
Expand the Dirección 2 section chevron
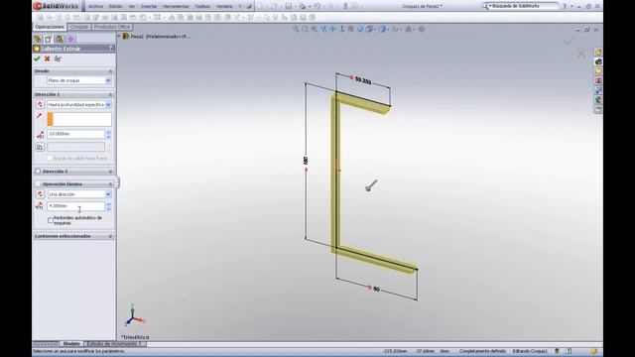tap(110, 172)
